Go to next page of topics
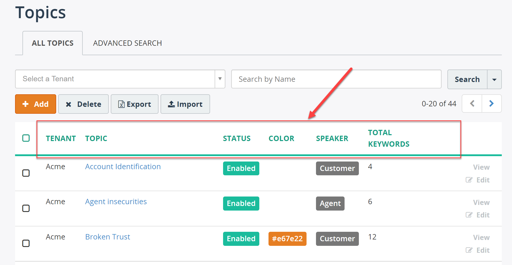 click(492, 103)
